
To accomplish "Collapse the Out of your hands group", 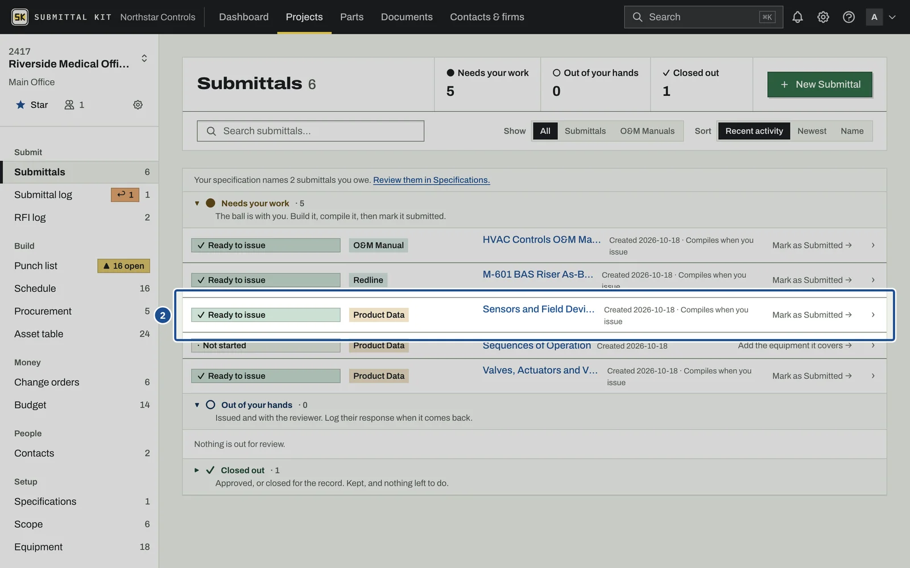I will point(197,405).
